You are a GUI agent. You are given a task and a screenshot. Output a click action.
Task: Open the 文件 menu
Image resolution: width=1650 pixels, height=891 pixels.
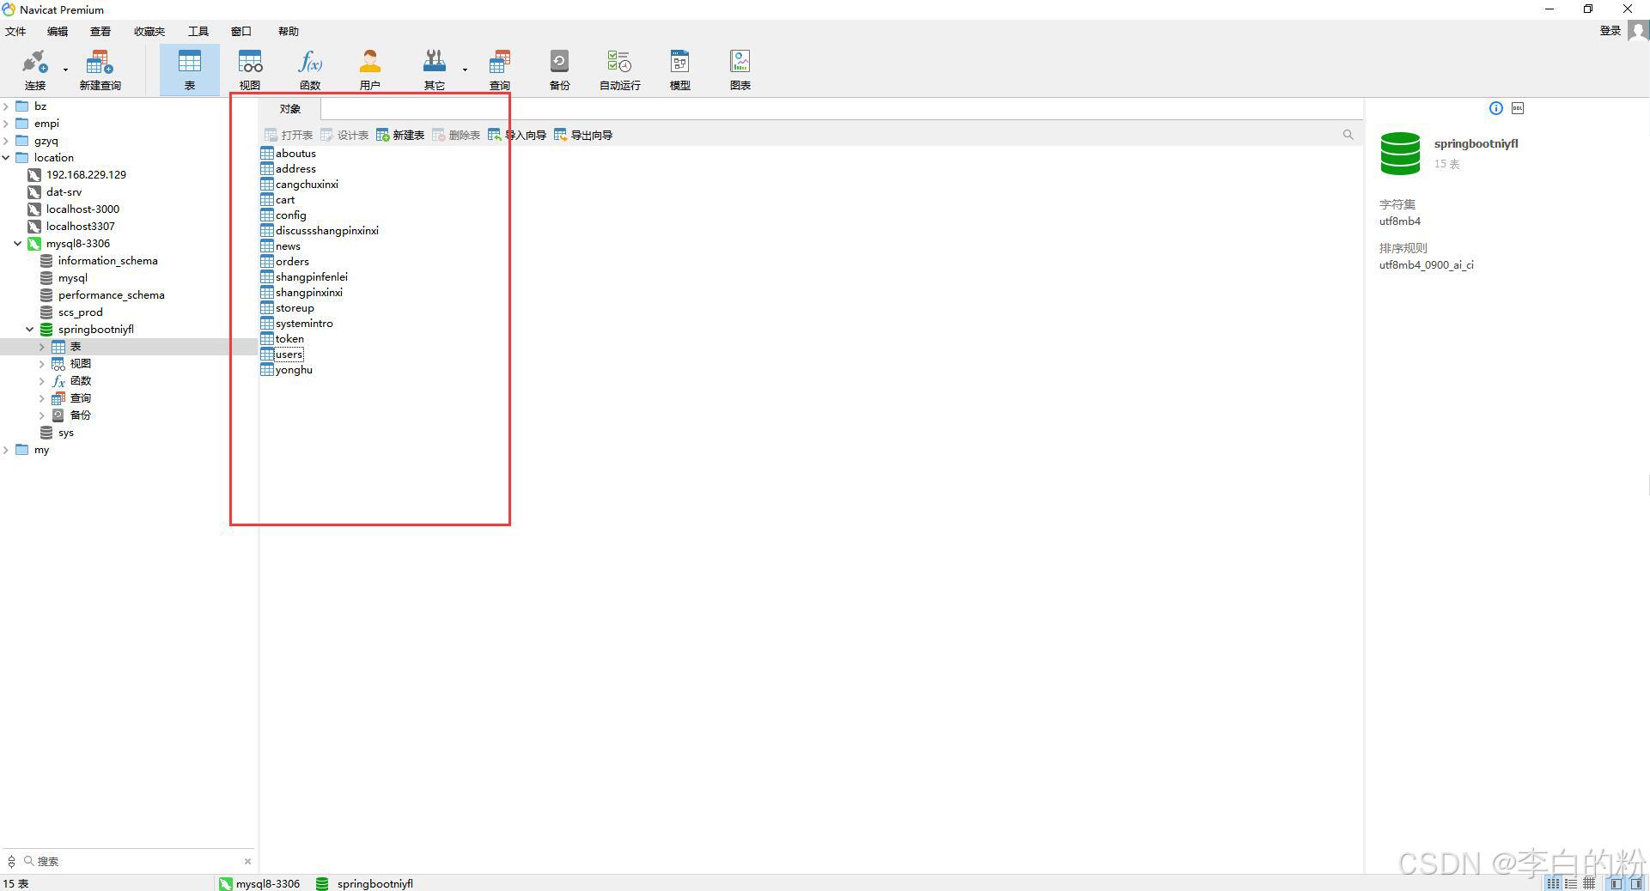click(x=15, y=31)
